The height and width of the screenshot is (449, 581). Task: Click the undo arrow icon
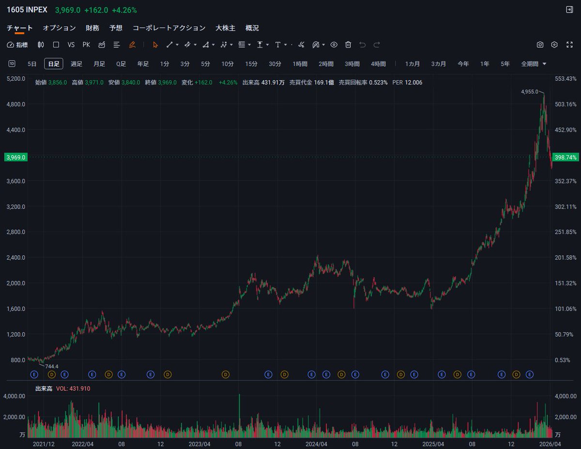coord(362,45)
